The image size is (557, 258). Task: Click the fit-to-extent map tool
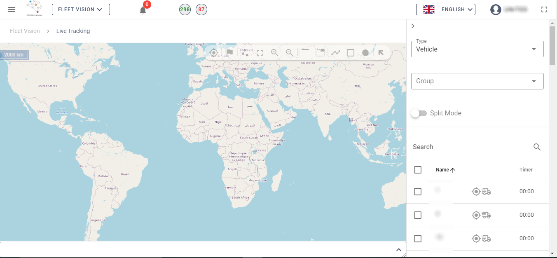(x=260, y=53)
